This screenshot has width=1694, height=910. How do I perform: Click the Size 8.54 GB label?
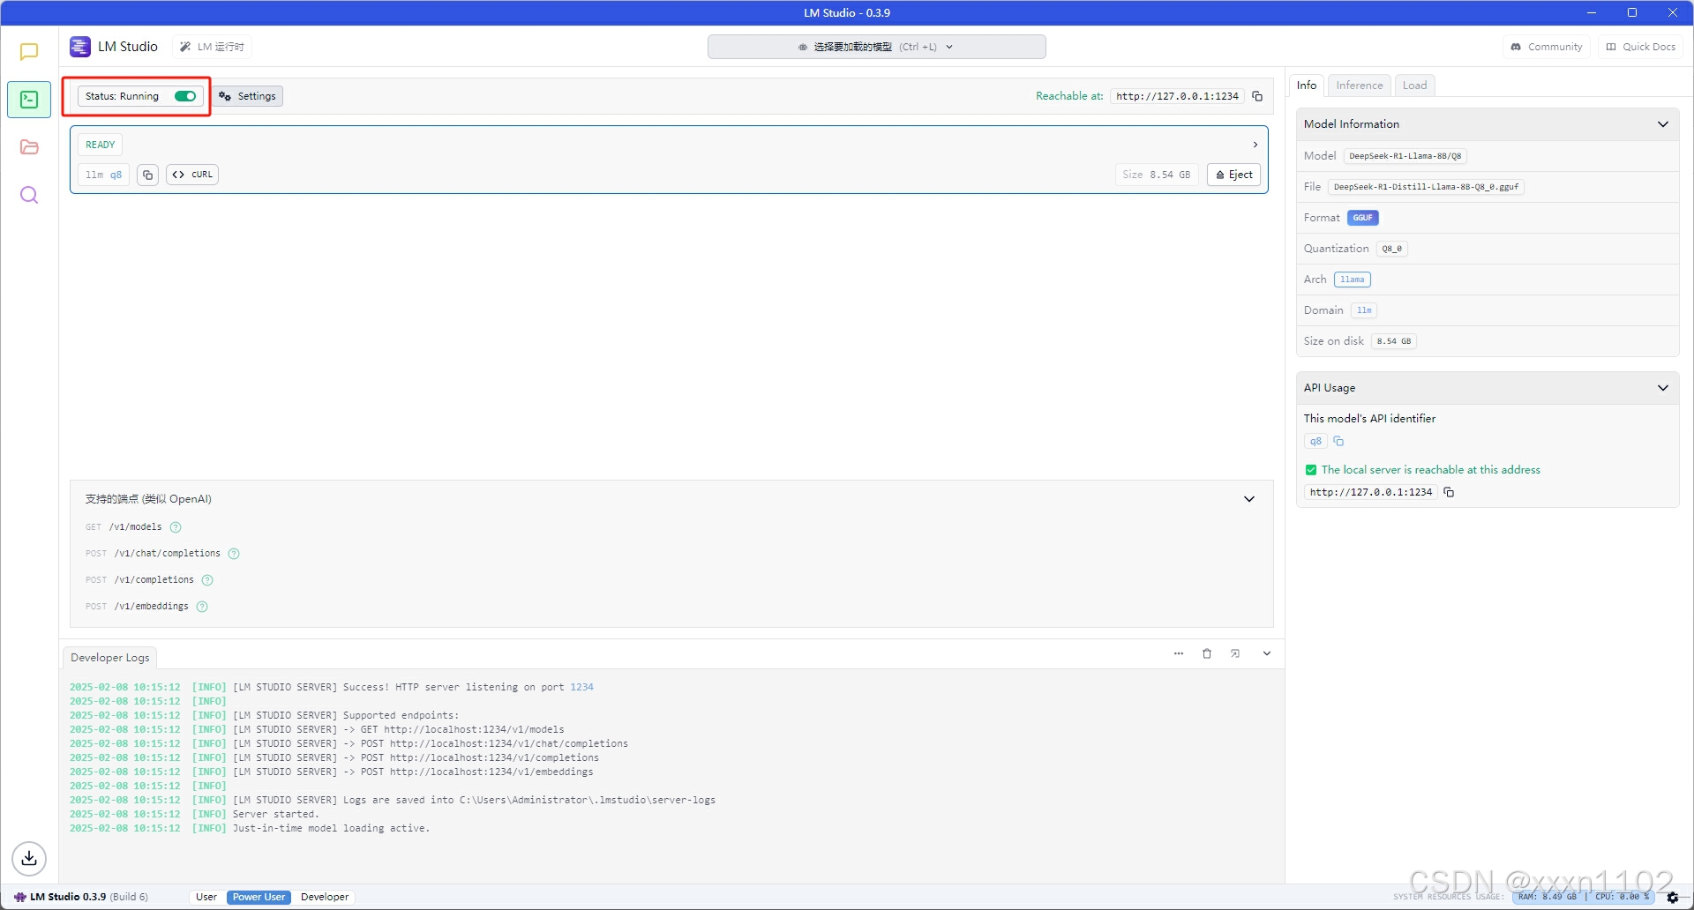[1157, 175]
